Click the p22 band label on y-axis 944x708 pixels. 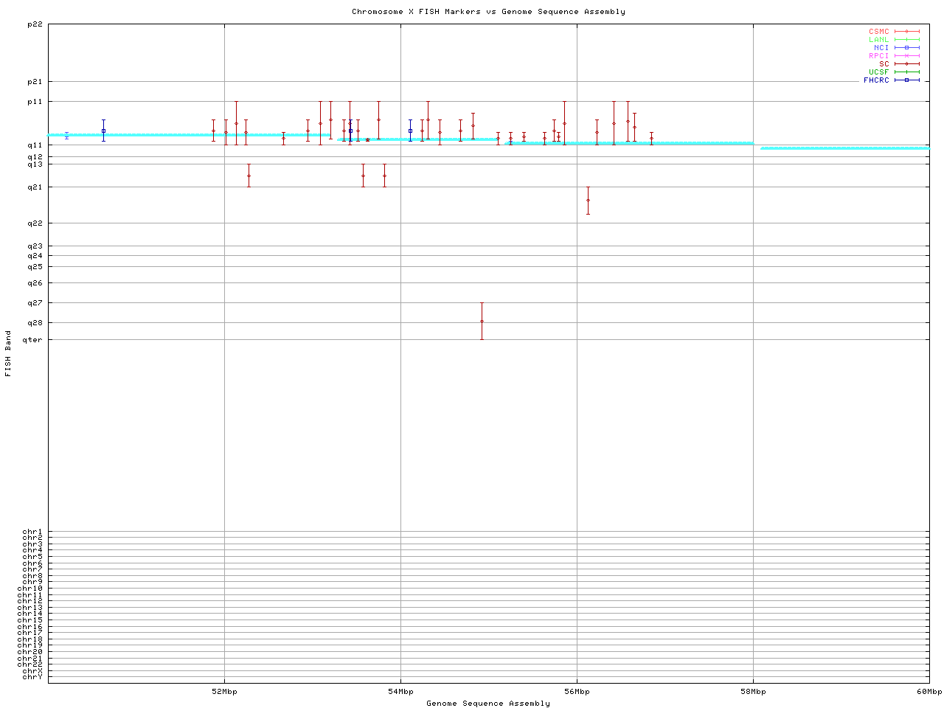[35, 24]
